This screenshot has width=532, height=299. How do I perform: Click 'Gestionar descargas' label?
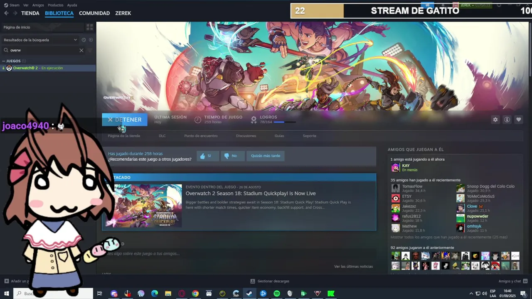[x=273, y=281]
